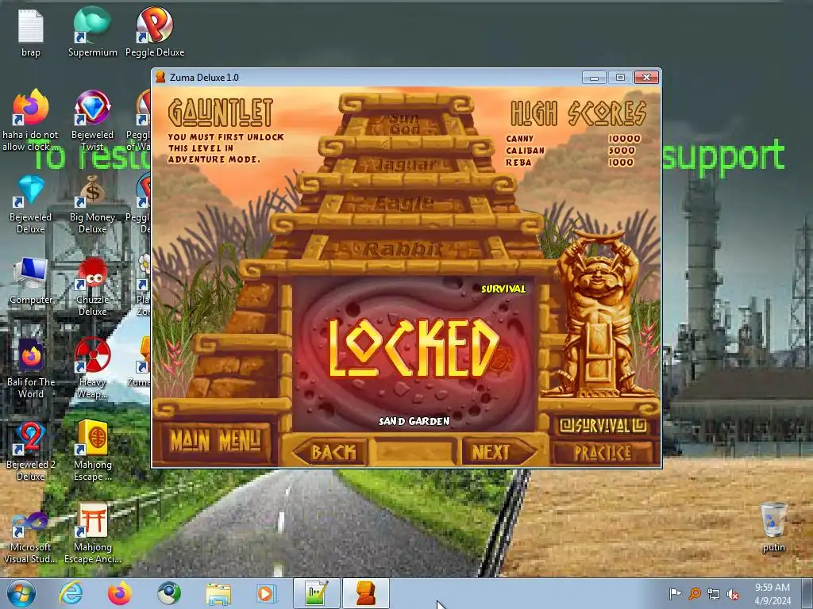Select the Jaguar temple tier
813x609 pixels.
404,165
